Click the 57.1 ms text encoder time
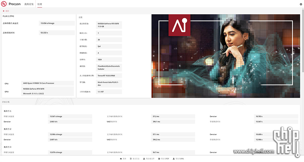The width and height of the screenshot is (304, 162). click(173, 134)
